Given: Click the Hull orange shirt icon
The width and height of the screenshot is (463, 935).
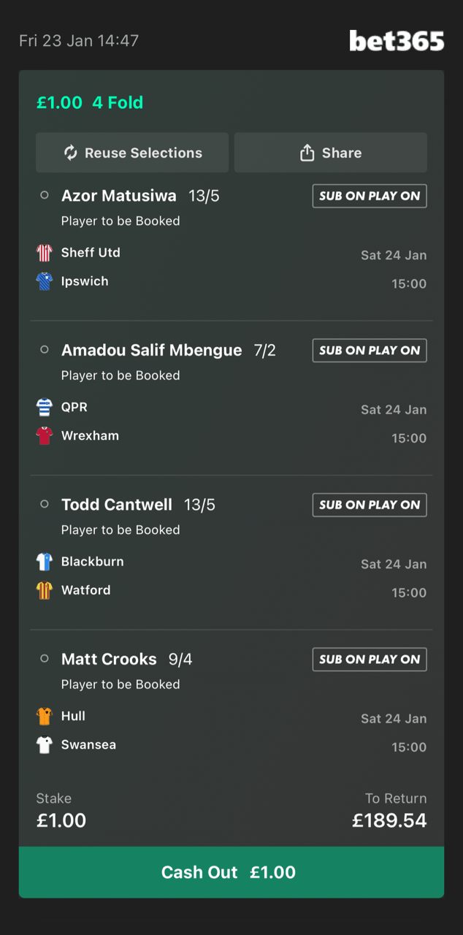Looking at the screenshot, I should tap(45, 716).
